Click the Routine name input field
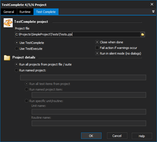The height and width of the screenshot is (142, 157). pyautogui.click(x=89, y=123)
